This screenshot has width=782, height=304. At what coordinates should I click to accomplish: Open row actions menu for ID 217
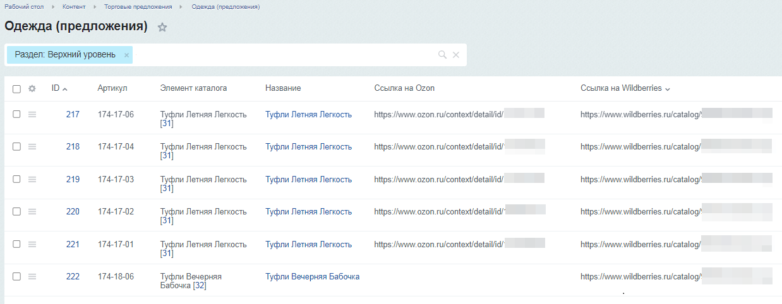[x=32, y=114]
